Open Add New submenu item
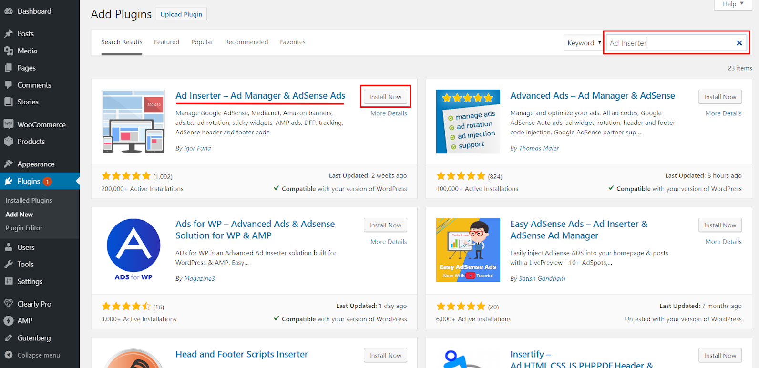 (x=19, y=214)
